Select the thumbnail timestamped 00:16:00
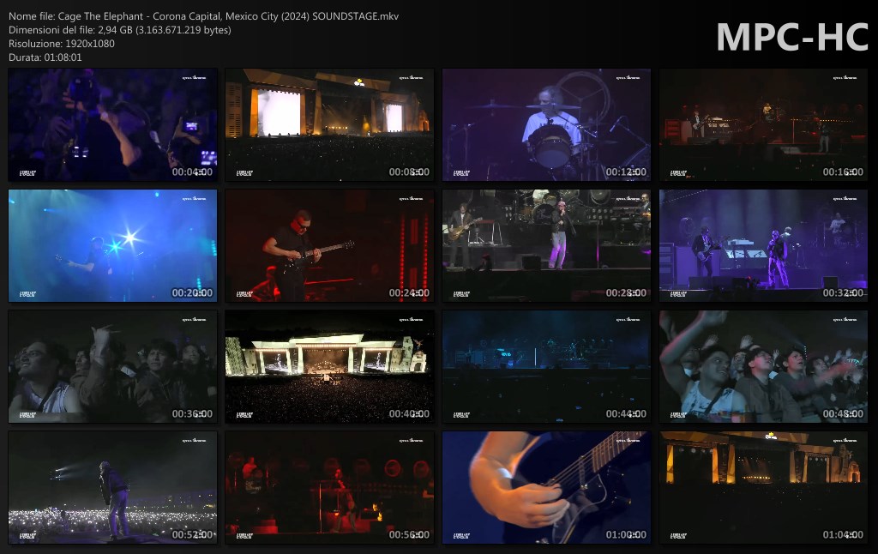This screenshot has height=554, width=878. 763,125
